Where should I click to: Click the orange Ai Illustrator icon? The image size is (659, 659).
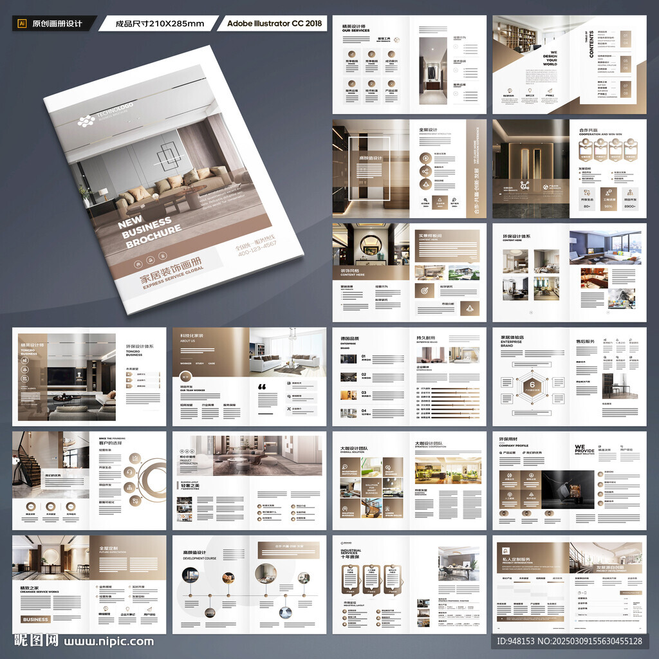coord(23,24)
